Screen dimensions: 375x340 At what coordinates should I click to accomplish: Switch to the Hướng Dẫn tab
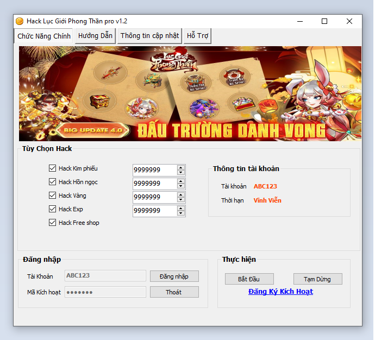(x=95, y=36)
